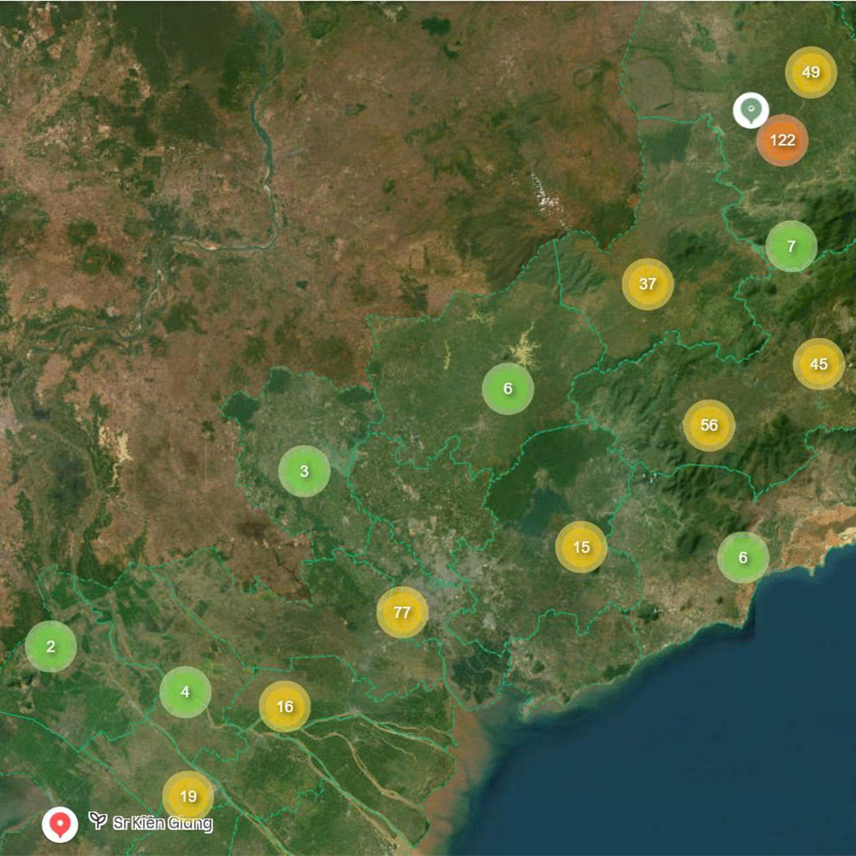The width and height of the screenshot is (856, 856).
Task: Expand the yellow cluster labeled 16
Action: (x=285, y=706)
